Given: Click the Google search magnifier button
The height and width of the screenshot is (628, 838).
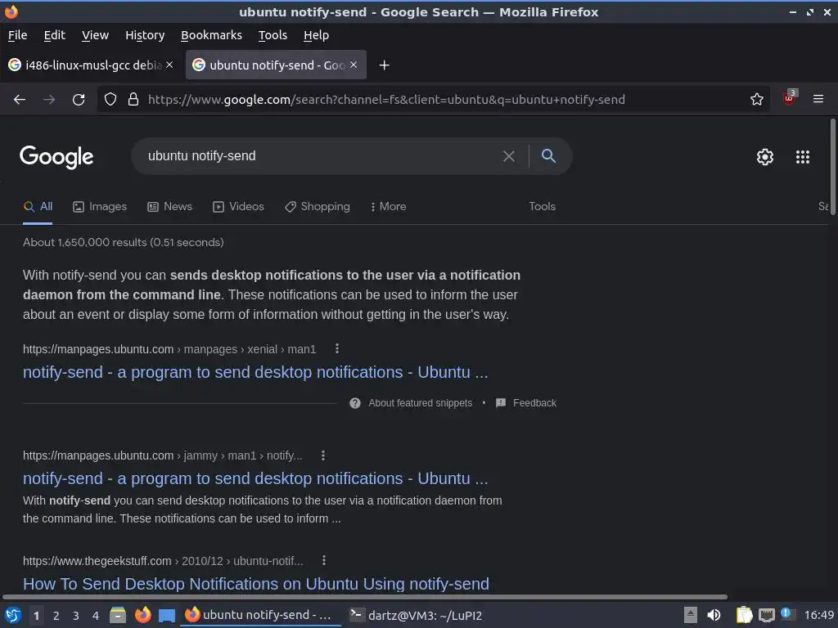Looking at the screenshot, I should tap(548, 156).
